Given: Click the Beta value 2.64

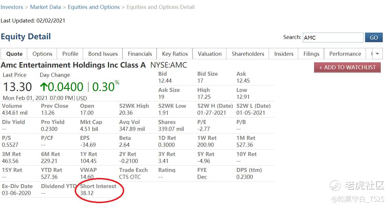Looking at the screenshot, I should [124, 145].
